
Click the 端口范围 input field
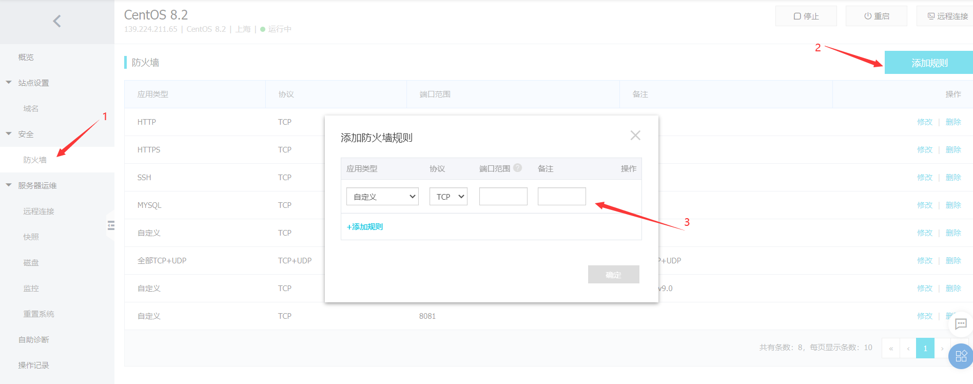503,197
